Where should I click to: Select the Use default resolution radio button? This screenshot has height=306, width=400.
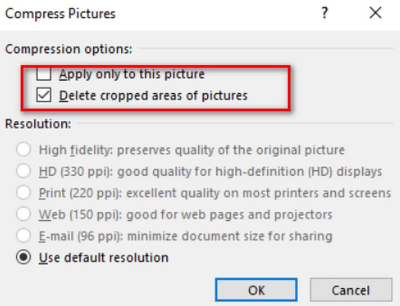coord(24,258)
